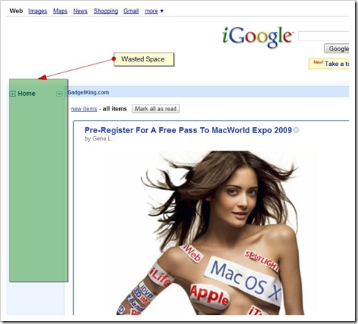Click the Google search button
358x324 pixels.
pos(337,48)
